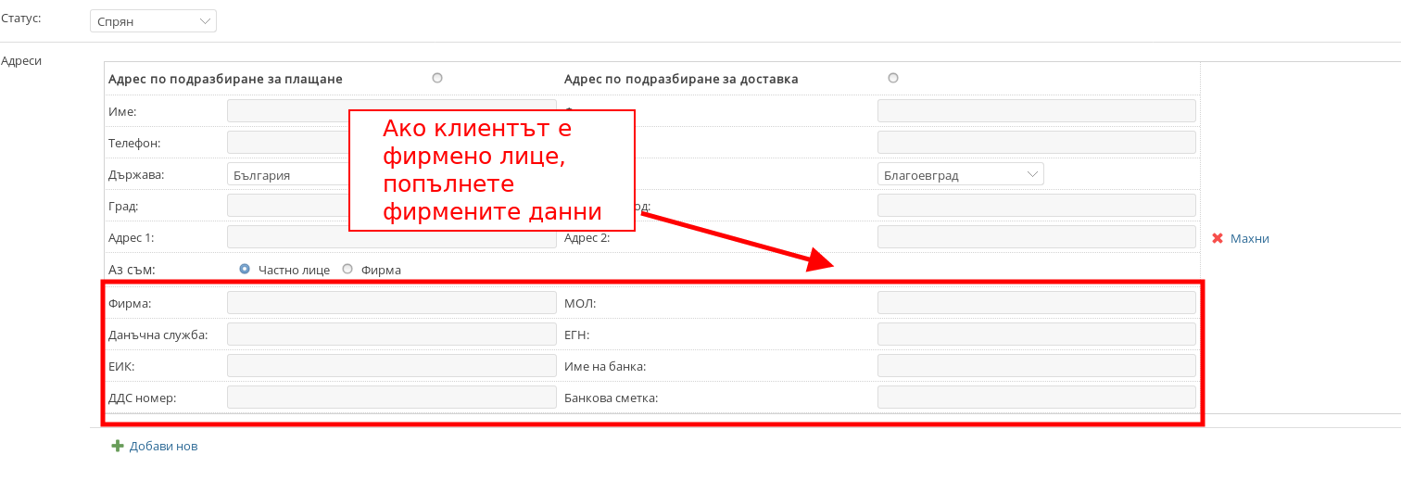Select default shipping address radio button
The width and height of the screenshot is (1401, 480).
(893, 78)
